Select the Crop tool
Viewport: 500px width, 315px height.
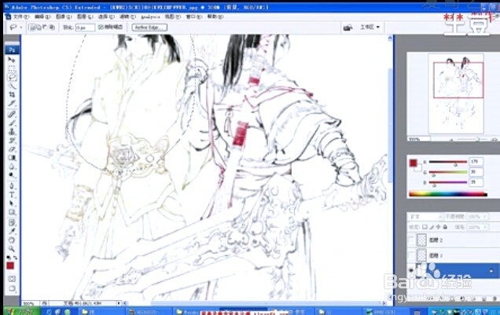tap(12, 94)
